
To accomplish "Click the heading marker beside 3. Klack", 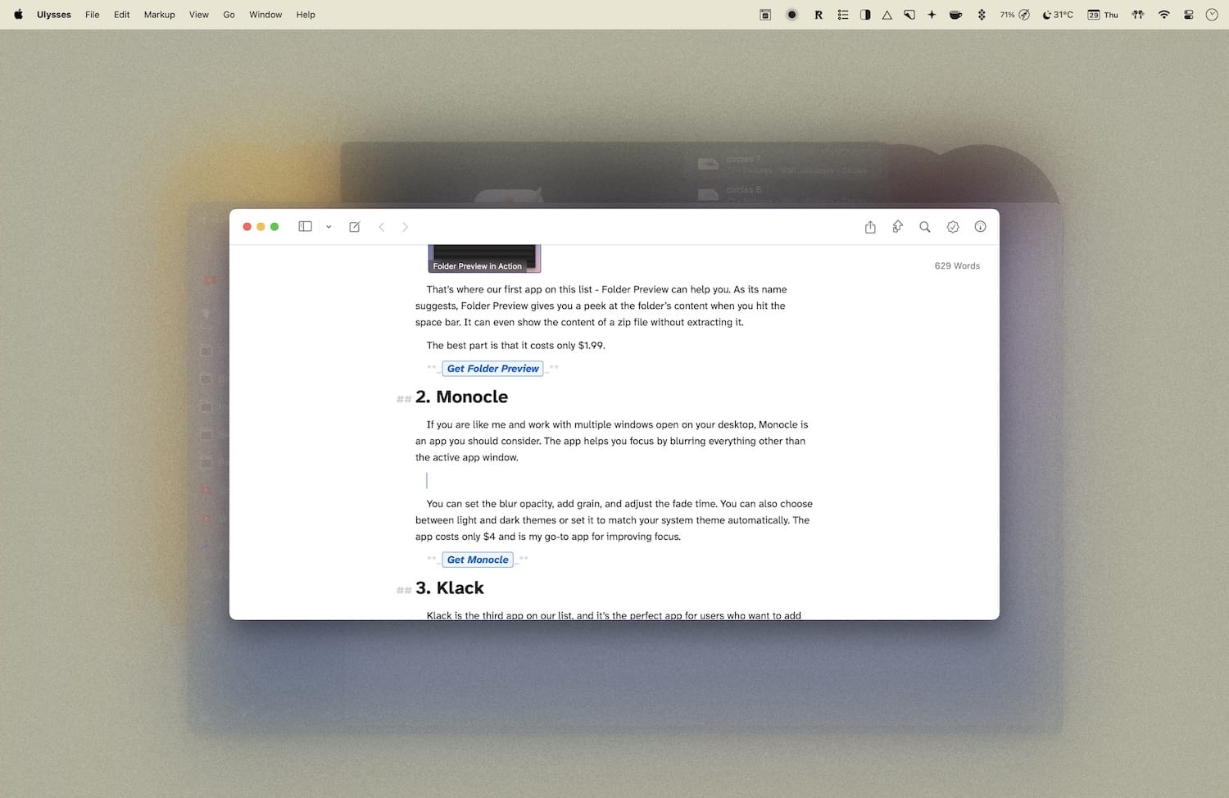I will 404,590.
